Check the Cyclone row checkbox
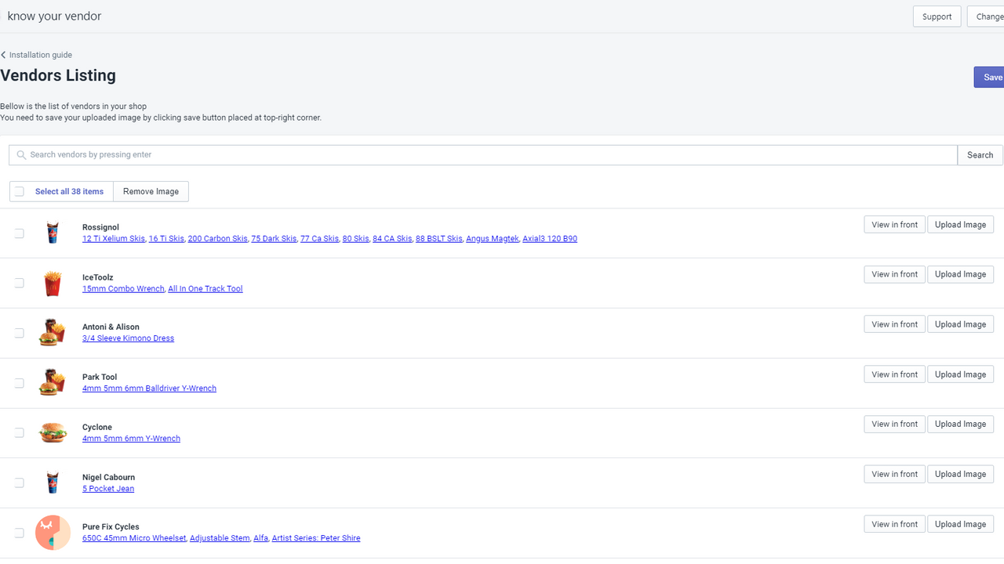 coord(20,432)
